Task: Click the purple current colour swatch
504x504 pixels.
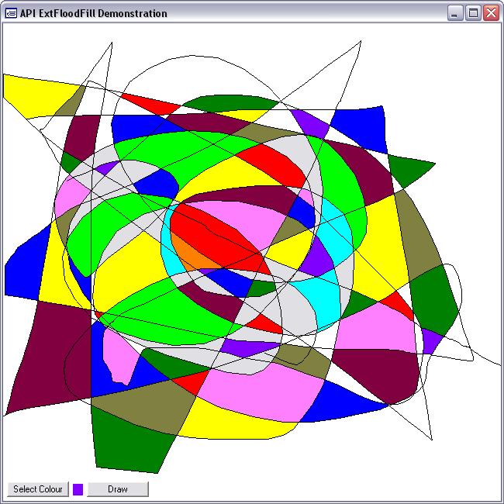Action: (x=78, y=489)
